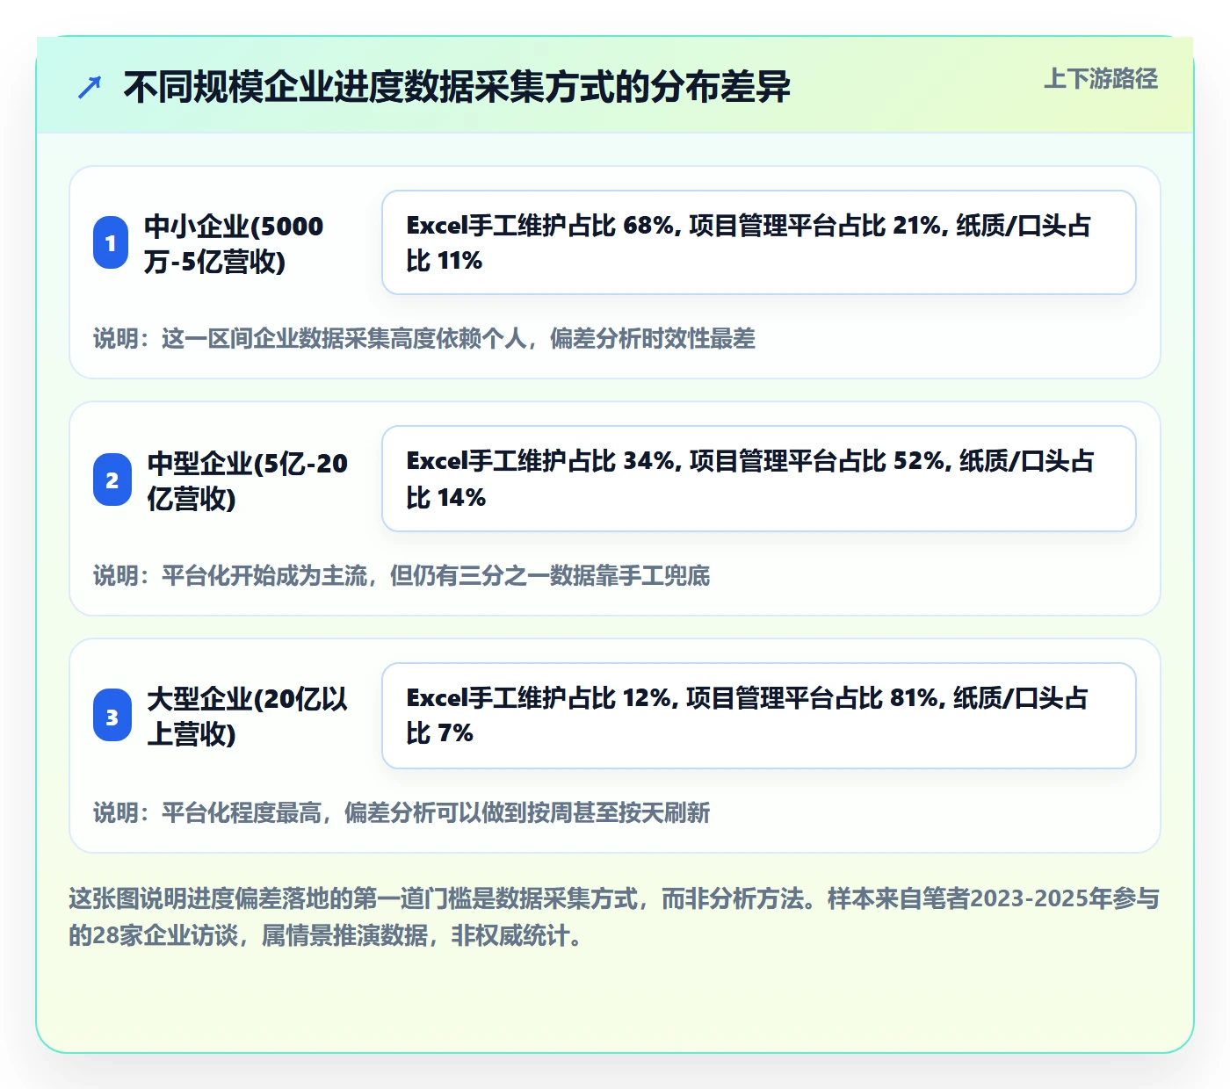This screenshot has height=1089, width=1230.
Task: Click the box showing Excel手工维护占比 68%
Action: (x=759, y=242)
